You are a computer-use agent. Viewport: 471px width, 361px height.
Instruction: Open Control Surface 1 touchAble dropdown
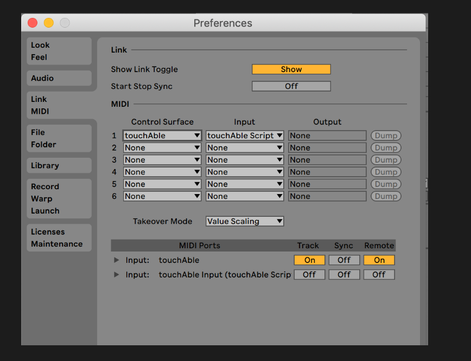(x=162, y=136)
